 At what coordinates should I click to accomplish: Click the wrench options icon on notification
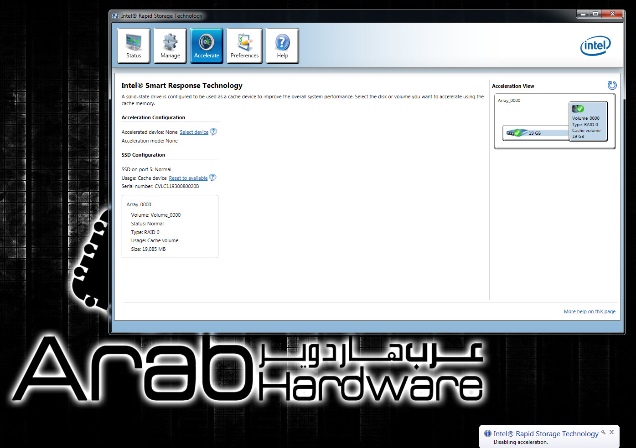click(603, 432)
